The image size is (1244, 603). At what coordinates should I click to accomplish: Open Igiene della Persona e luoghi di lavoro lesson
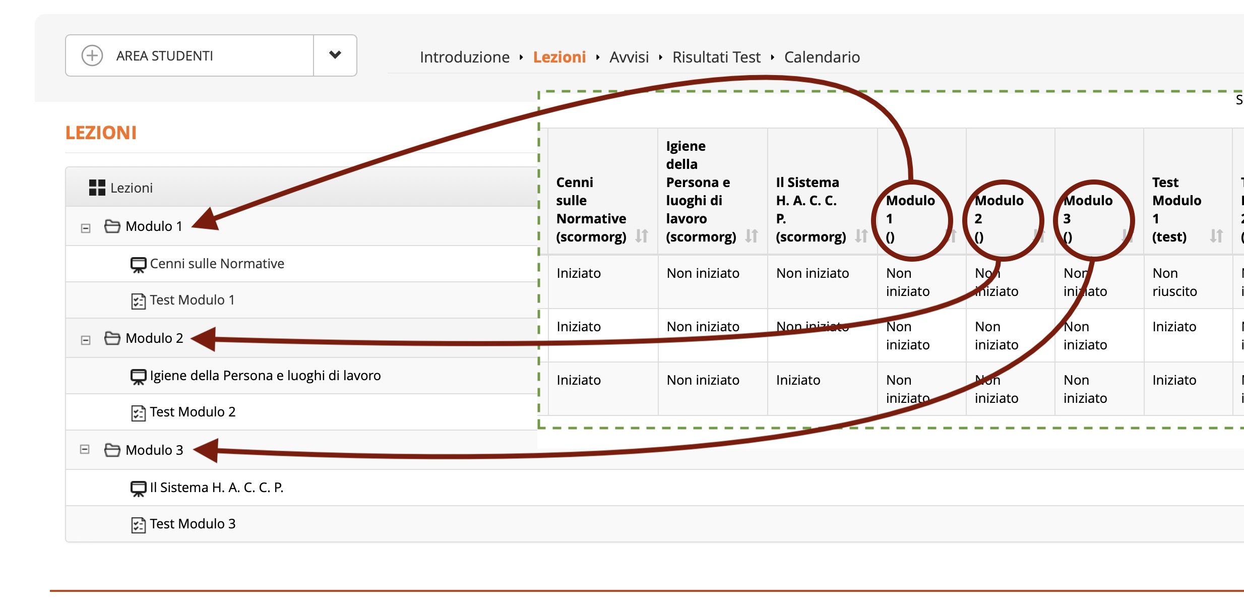click(265, 376)
